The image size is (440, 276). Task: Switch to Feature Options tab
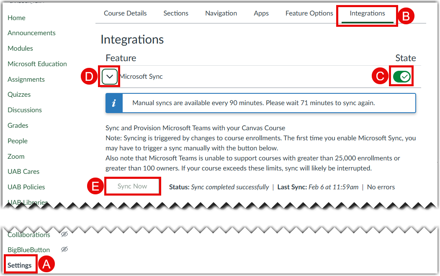point(309,13)
